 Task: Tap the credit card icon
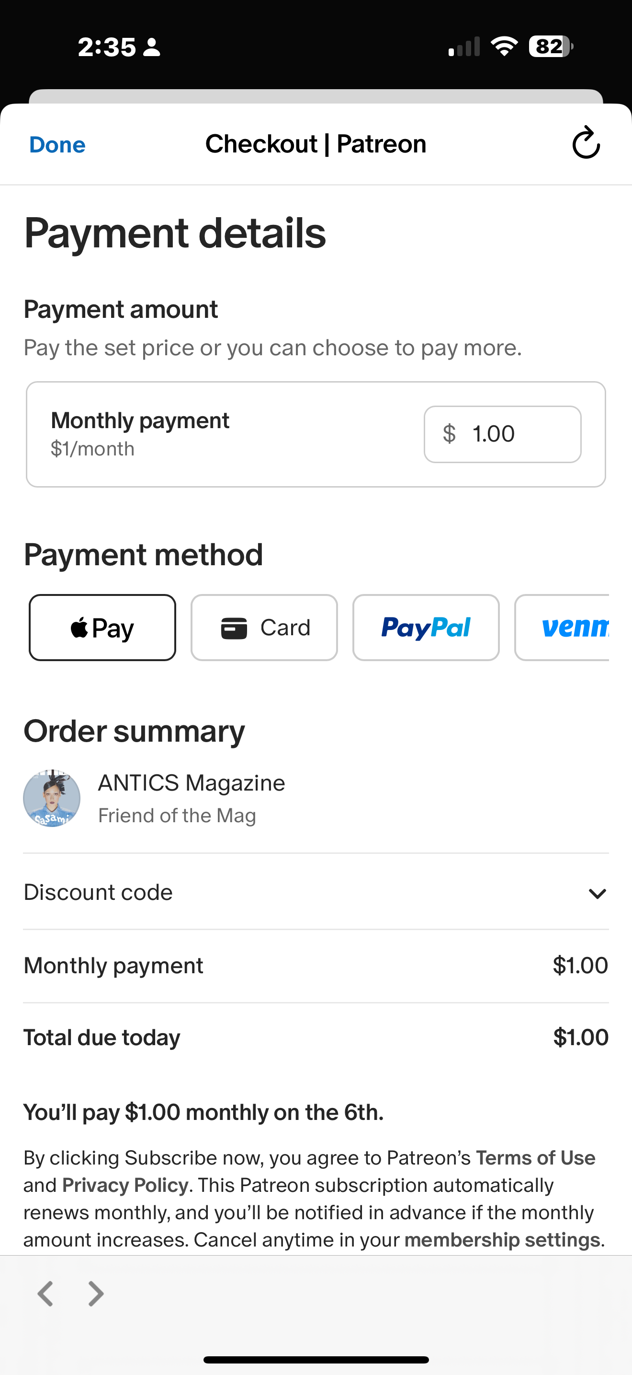[234, 628]
